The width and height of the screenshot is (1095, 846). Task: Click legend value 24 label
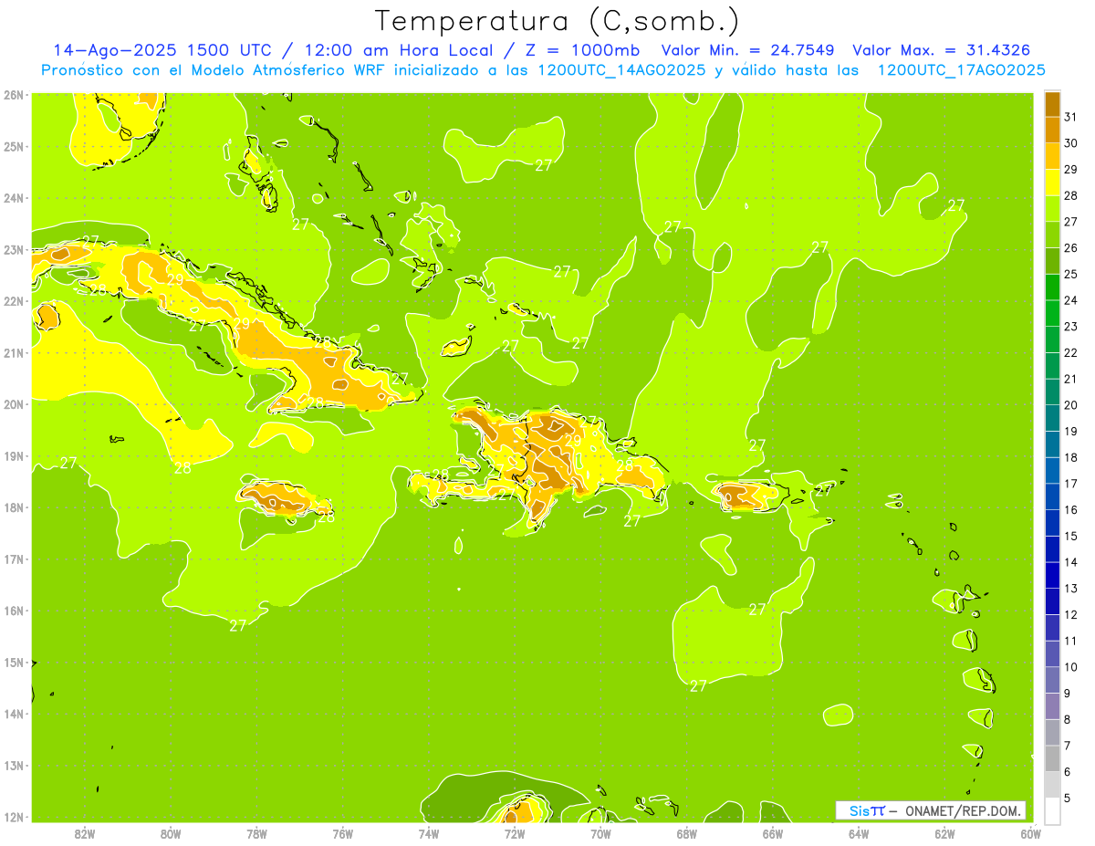(1070, 300)
